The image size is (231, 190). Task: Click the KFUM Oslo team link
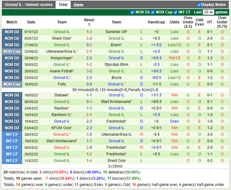(x=61, y=128)
